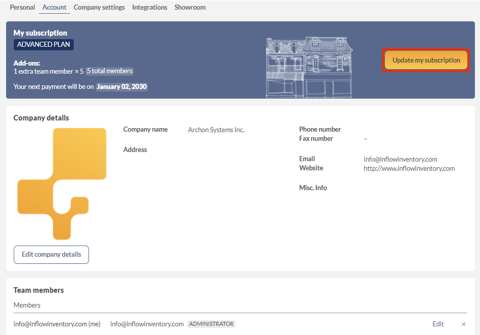Edit the info@inflowinventory.com team member
480x335 pixels.
438,324
